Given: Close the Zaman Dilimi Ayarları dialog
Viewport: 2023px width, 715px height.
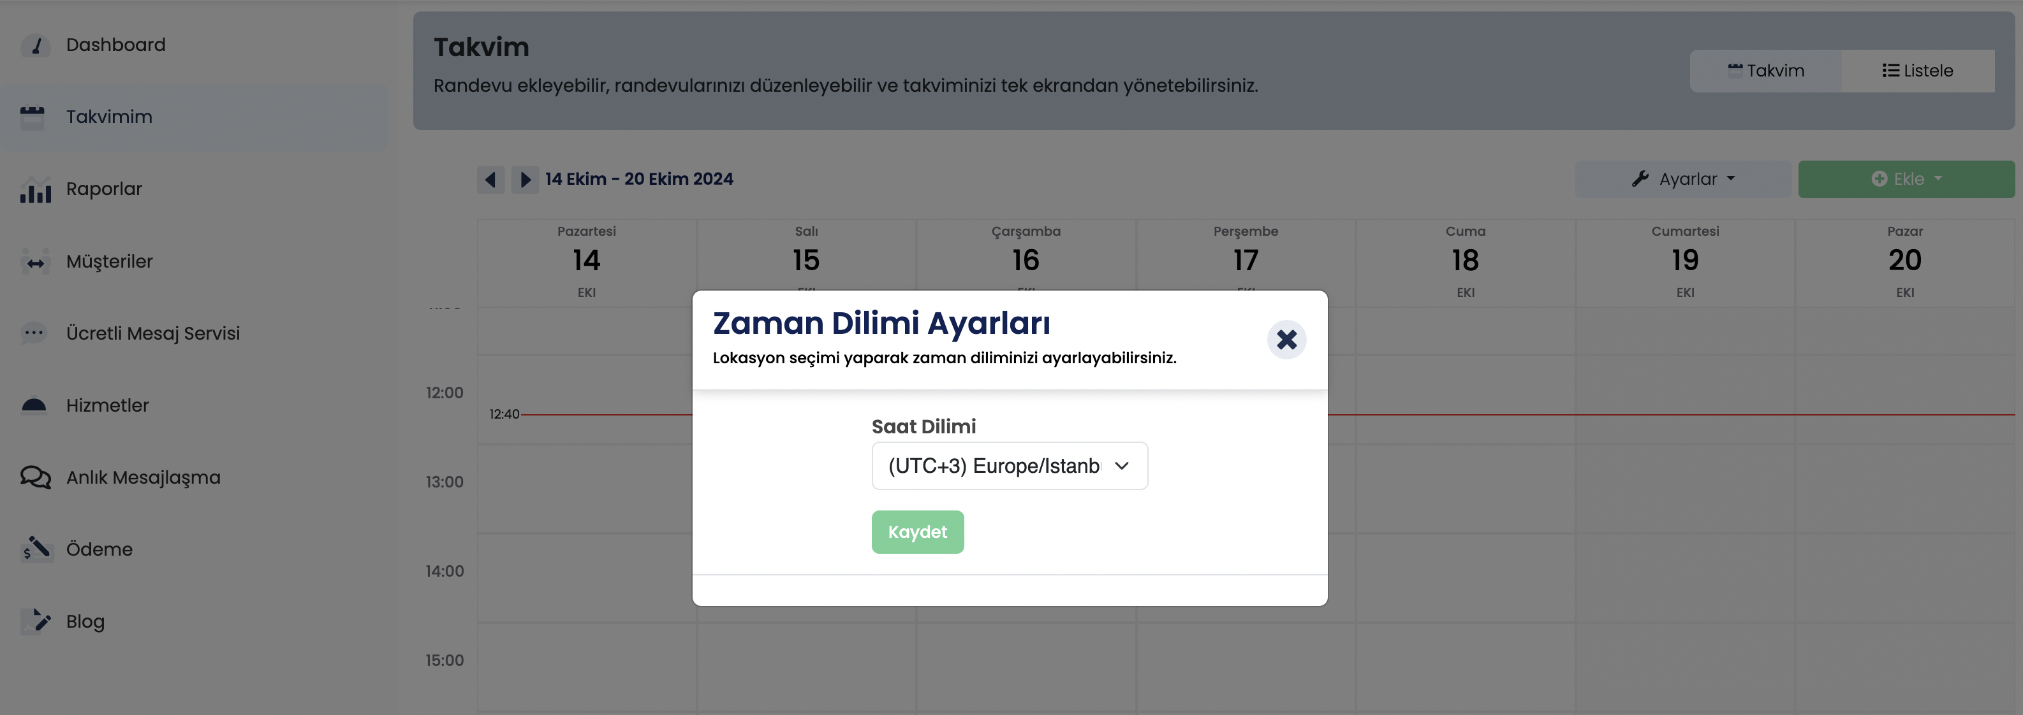Looking at the screenshot, I should click(x=1286, y=339).
